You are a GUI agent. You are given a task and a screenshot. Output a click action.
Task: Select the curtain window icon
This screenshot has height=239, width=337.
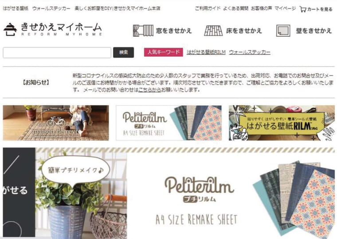click(x=143, y=31)
